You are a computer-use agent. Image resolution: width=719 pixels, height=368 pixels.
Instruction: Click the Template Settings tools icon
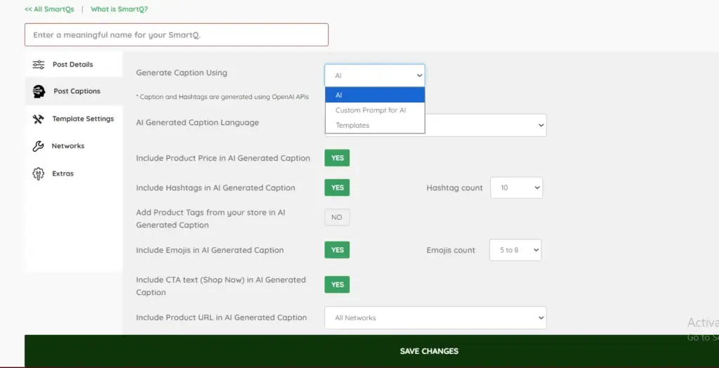pos(39,119)
